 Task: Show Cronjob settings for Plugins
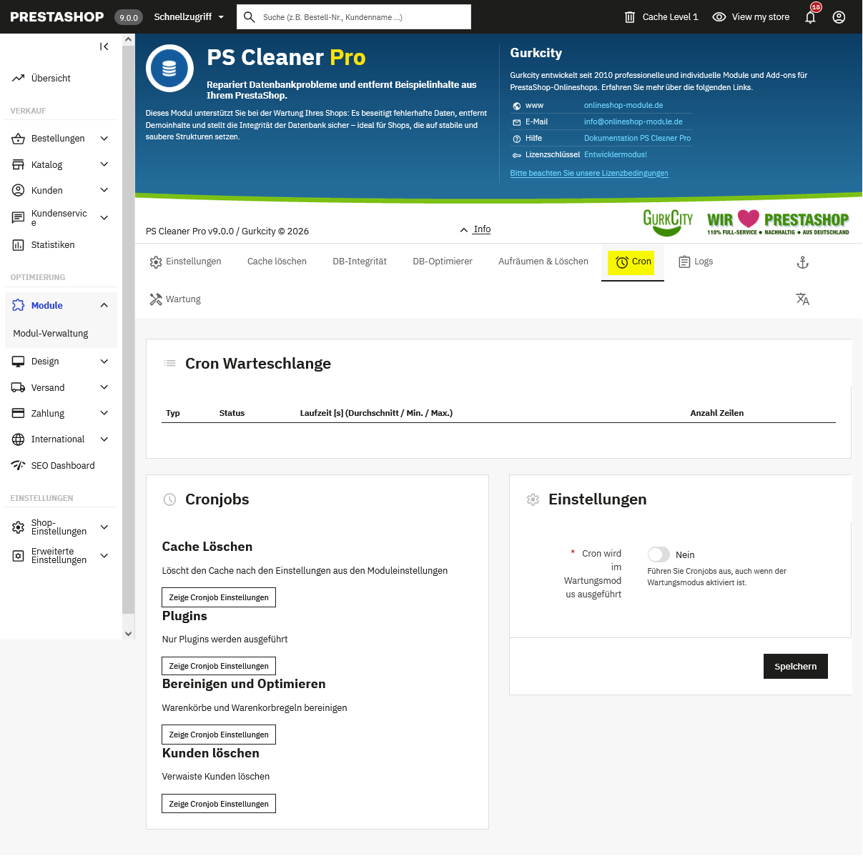pyautogui.click(x=219, y=666)
